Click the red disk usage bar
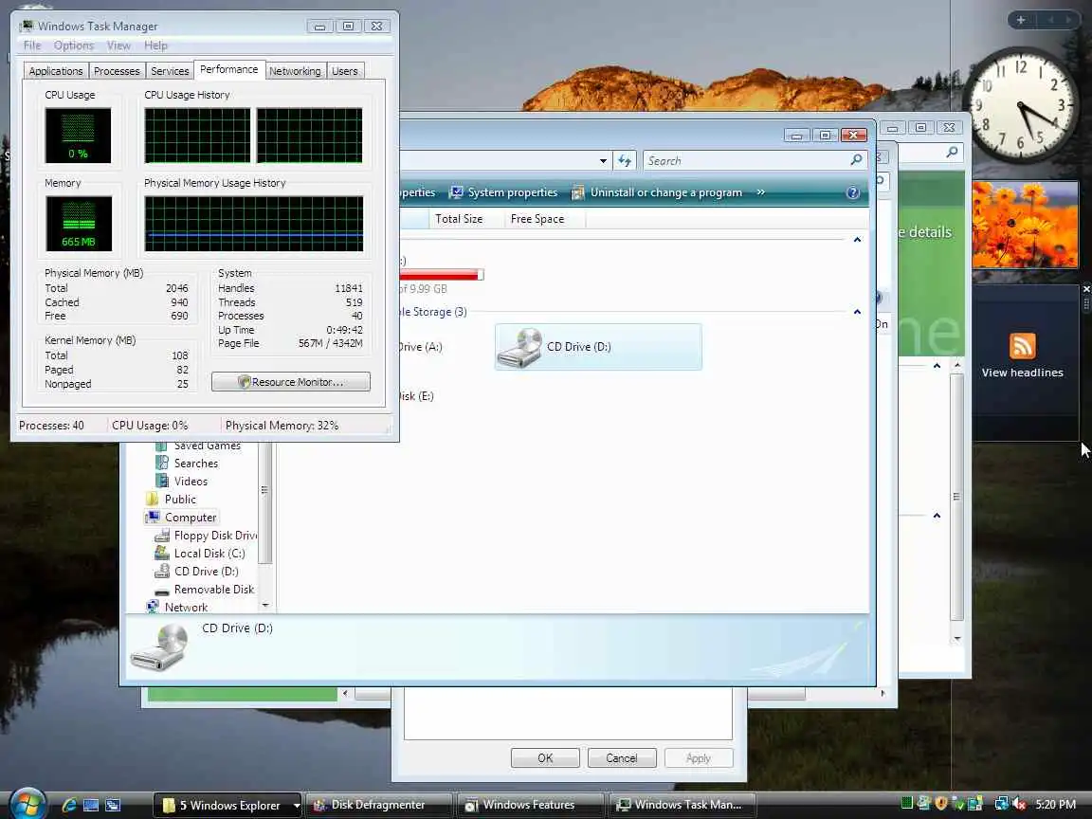Image resolution: width=1092 pixels, height=819 pixels. [442, 274]
